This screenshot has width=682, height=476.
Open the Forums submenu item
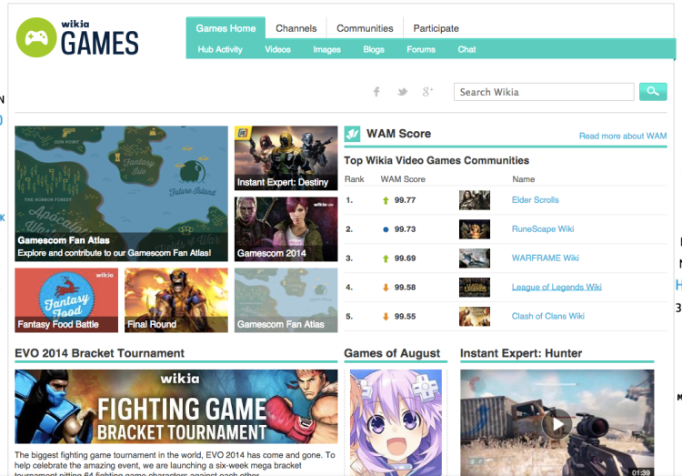pyautogui.click(x=421, y=49)
